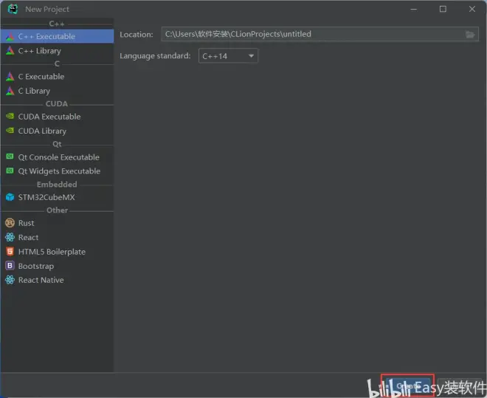This screenshot has height=398, width=487.
Task: Select the Qt Console Executable icon
Action: coord(10,157)
